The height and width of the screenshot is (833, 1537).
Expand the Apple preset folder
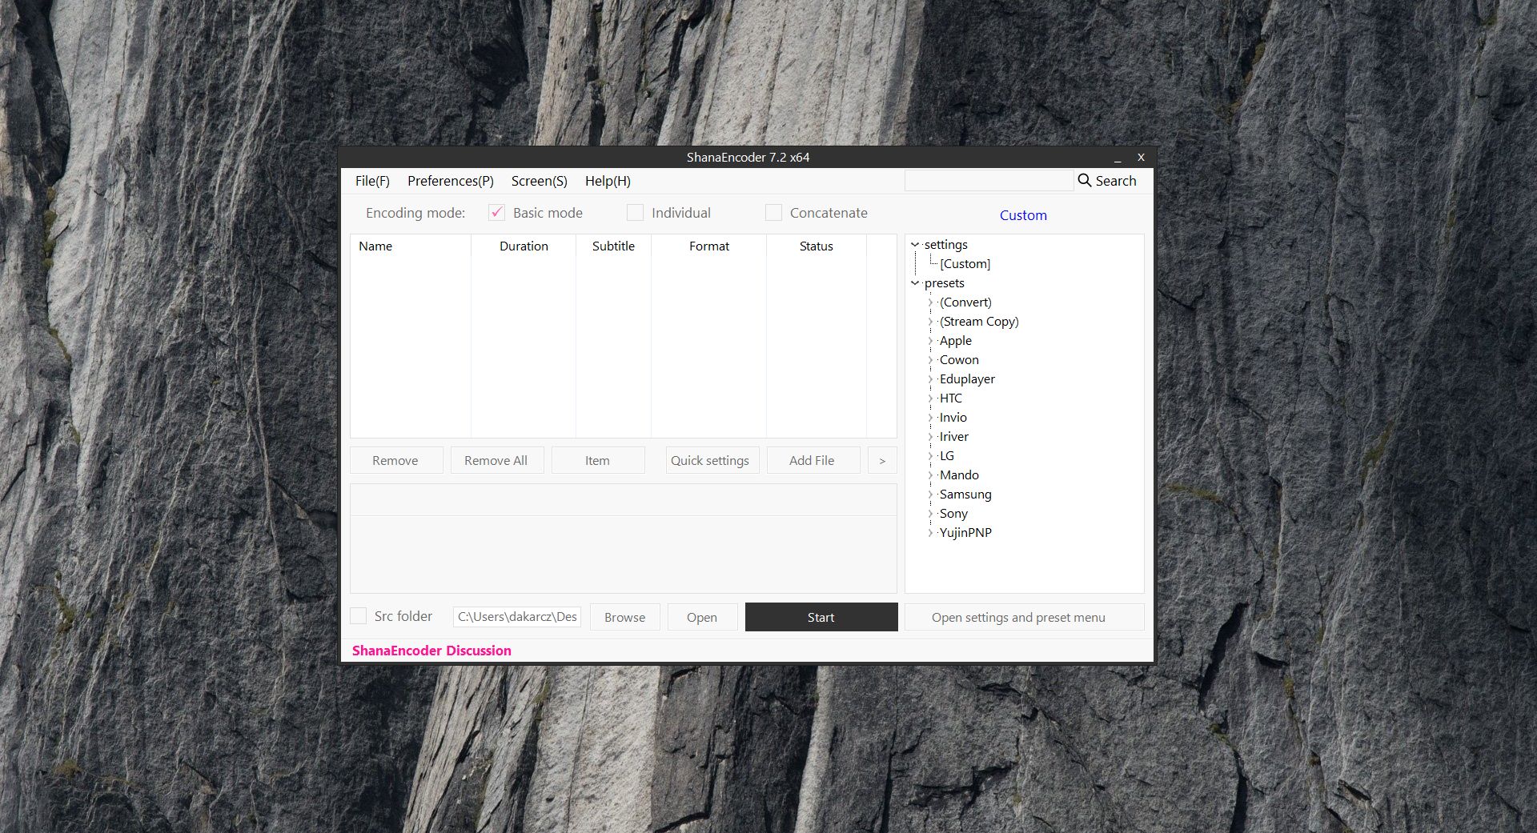click(930, 341)
